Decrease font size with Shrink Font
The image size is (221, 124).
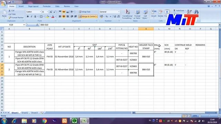click(55, 12)
